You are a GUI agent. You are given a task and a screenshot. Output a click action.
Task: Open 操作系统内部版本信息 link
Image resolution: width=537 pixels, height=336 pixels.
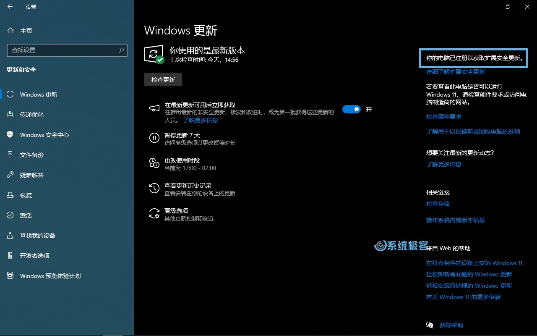click(x=456, y=220)
